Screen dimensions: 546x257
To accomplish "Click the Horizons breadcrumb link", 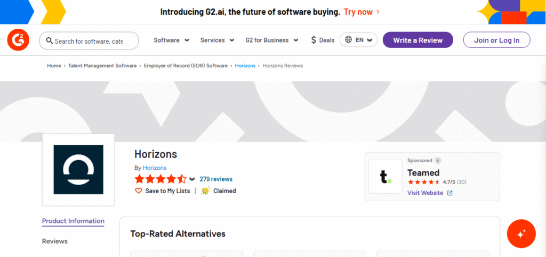I will pos(245,65).
